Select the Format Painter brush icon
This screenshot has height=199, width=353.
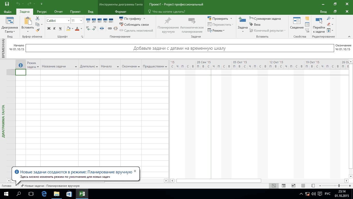coord(38,30)
